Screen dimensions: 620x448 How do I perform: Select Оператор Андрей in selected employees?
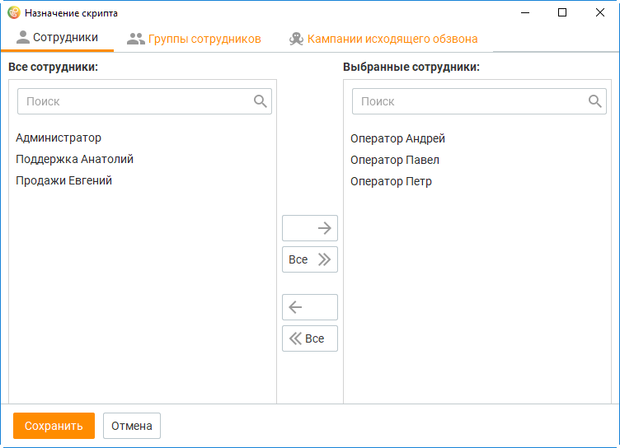click(397, 138)
